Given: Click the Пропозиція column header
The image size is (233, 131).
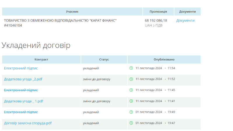Looking at the screenshot, I should coord(158,12).
